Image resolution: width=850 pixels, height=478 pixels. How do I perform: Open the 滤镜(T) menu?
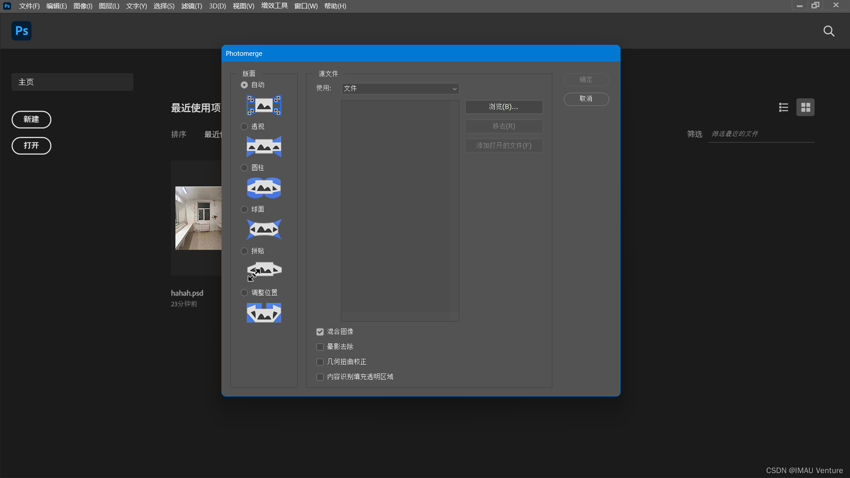click(x=192, y=6)
